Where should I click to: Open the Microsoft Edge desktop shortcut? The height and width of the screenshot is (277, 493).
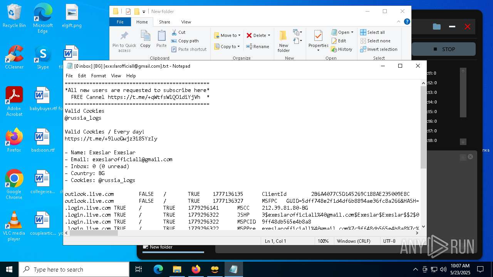[43, 18]
